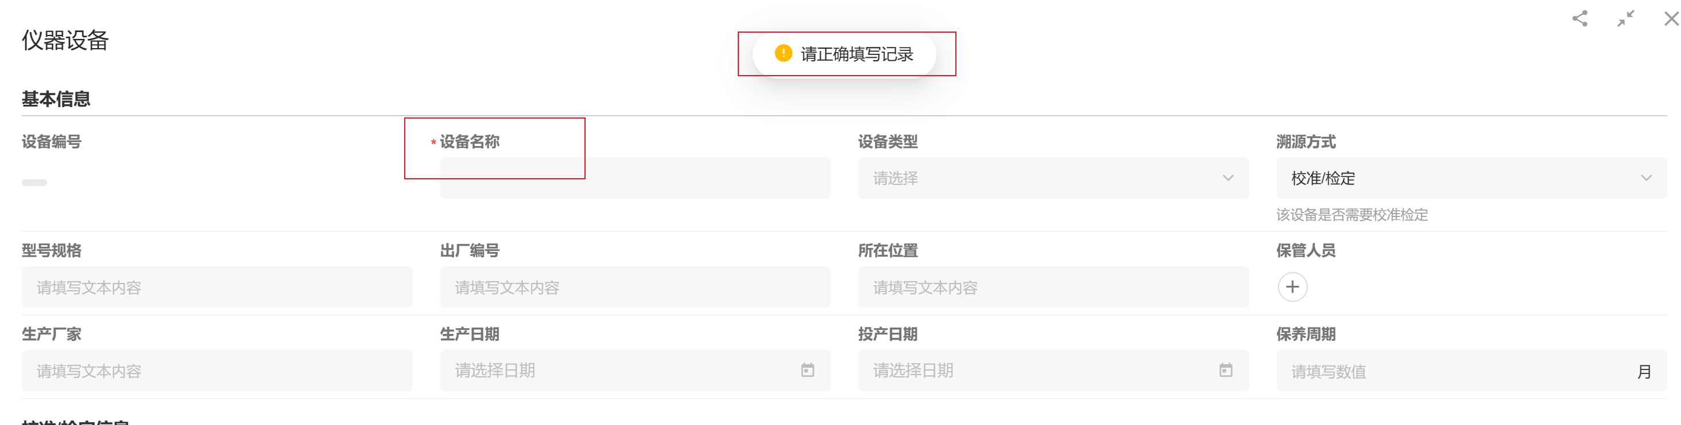Click the 保养周期 numeric input field
The height and width of the screenshot is (425, 1681).
tap(1455, 371)
